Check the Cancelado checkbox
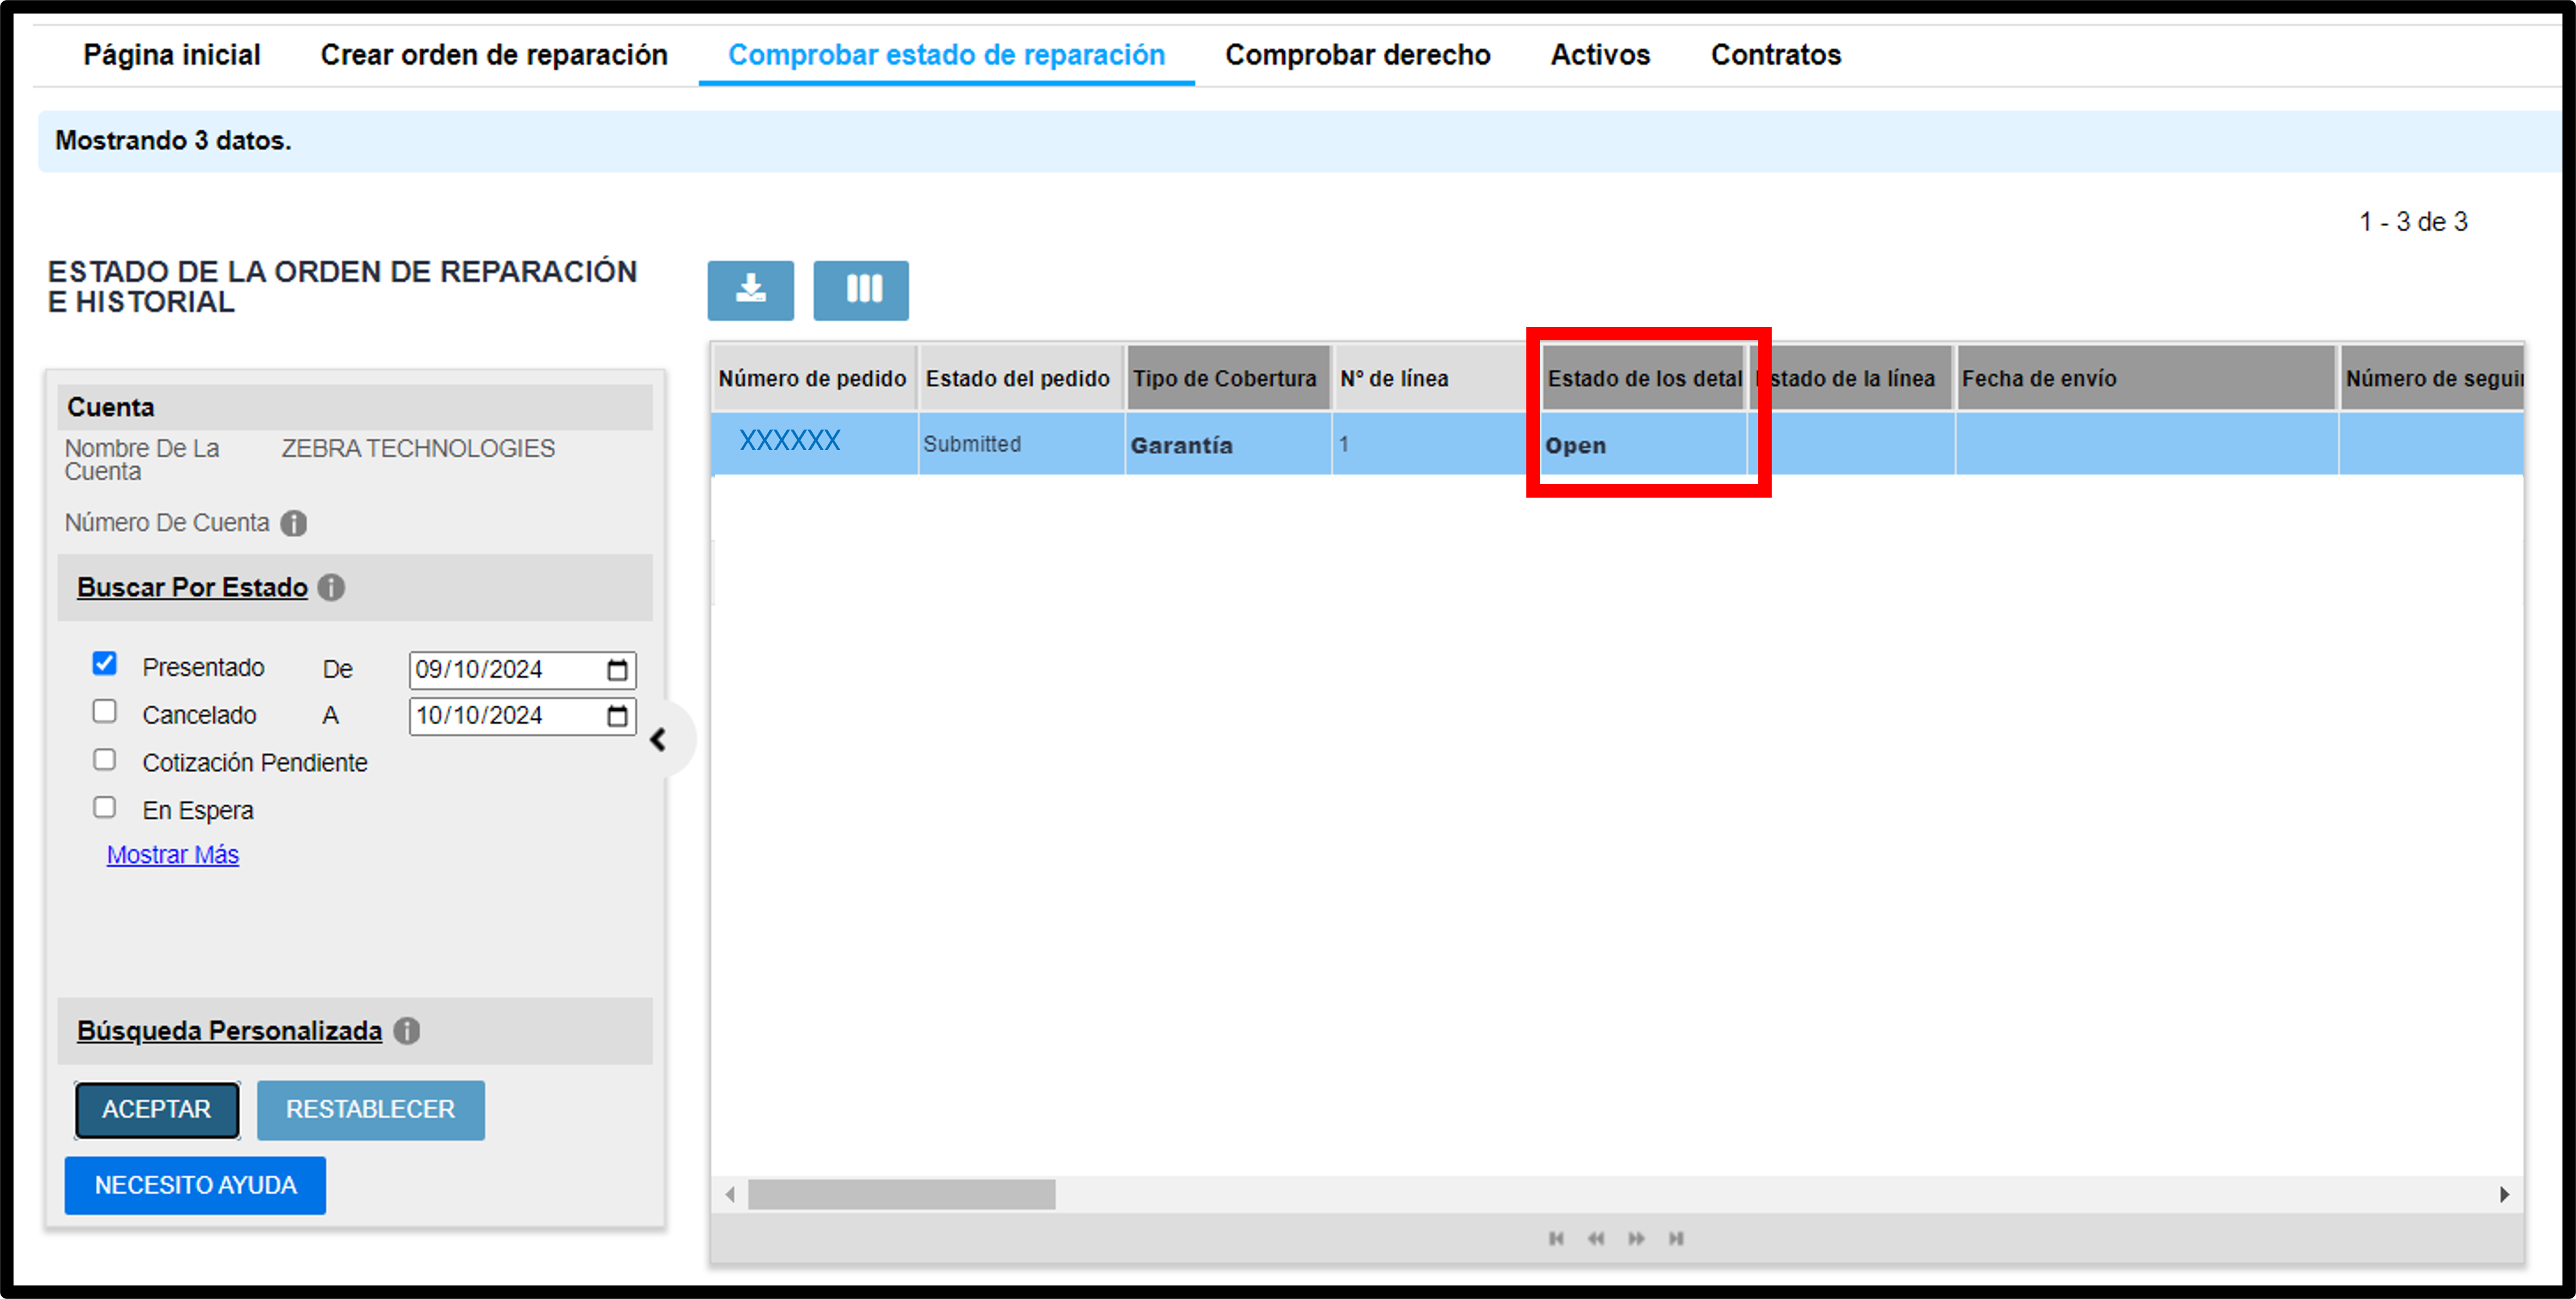The height and width of the screenshot is (1299, 2576). [x=105, y=711]
